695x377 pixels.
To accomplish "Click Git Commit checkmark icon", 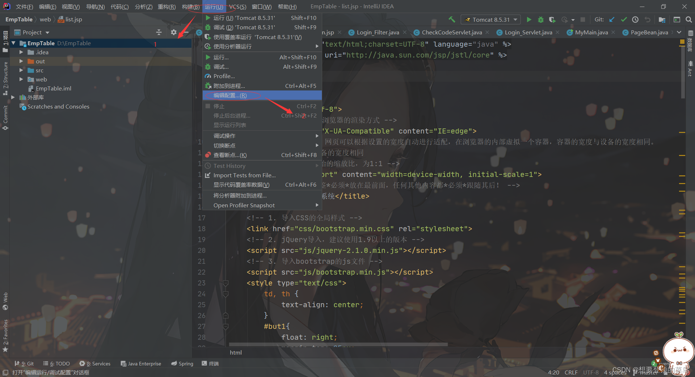I will (x=624, y=20).
